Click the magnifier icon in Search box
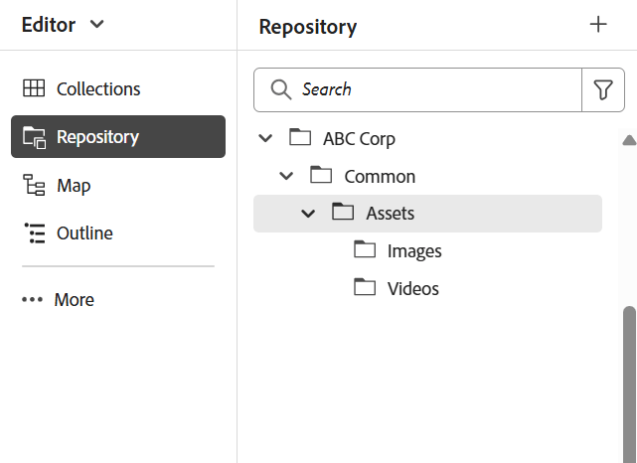Viewport: 637px width, 463px height. coord(281,89)
